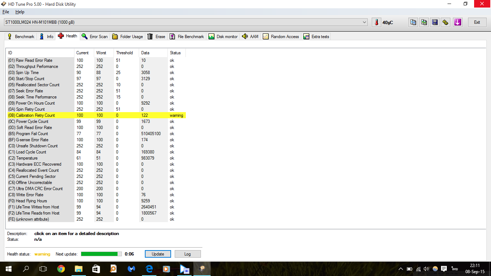The image size is (491, 276).
Task: Click the Next update progress bar
Action: [x=101, y=254]
